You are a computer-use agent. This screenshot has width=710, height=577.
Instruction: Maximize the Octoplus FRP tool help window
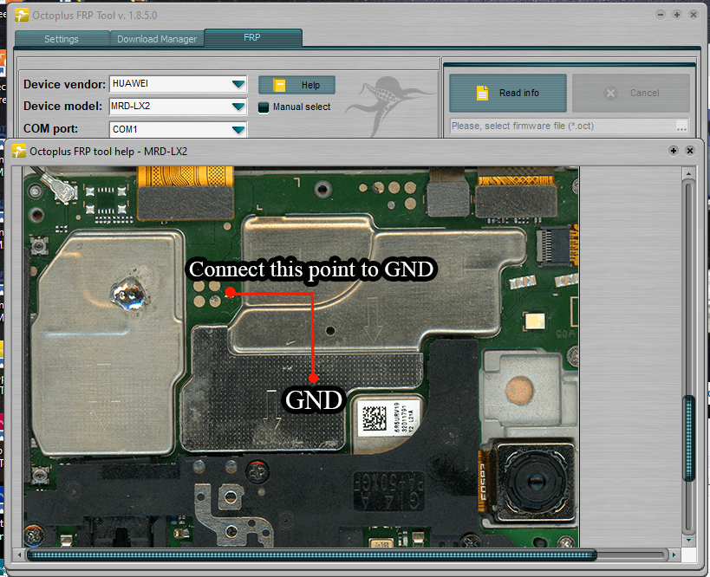674,151
